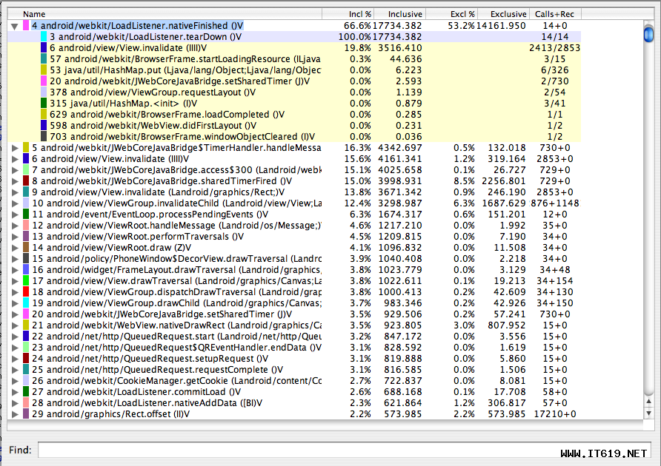The width and height of the screenshot is (661, 466).
Task: Sort by Exclusive column header
Action: (508, 14)
